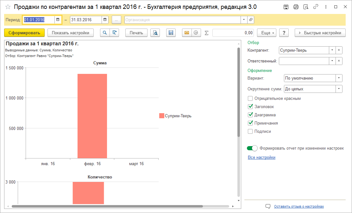
Task: Click the февр. 16 axis label
Action: (92, 164)
